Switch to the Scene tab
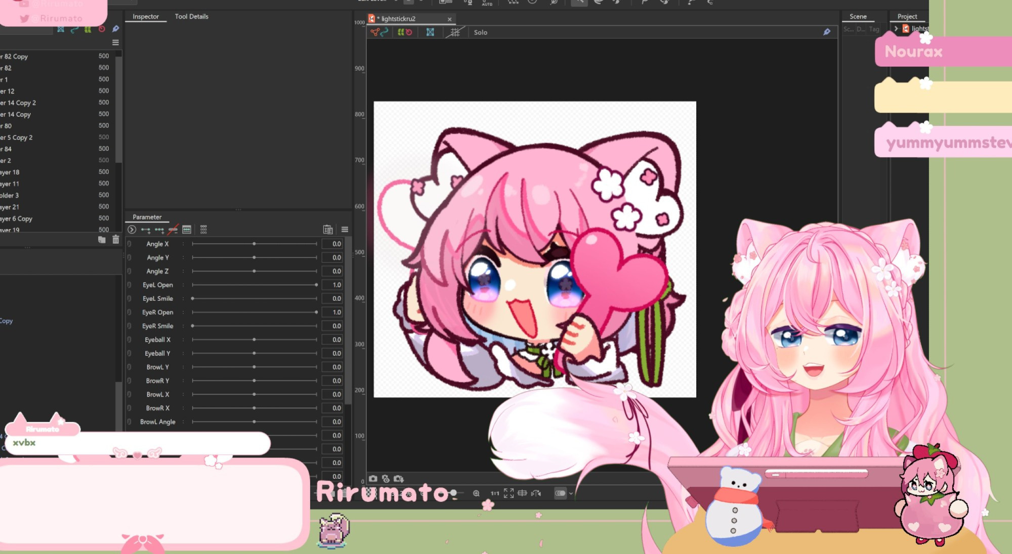This screenshot has height=554, width=1012. click(x=858, y=17)
